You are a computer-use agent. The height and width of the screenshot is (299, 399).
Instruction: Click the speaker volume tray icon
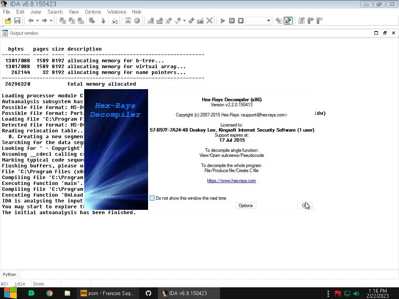click(x=357, y=294)
